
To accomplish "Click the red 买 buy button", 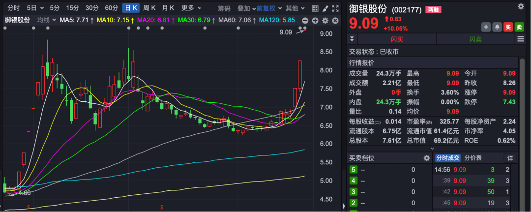I will click(508, 27).
